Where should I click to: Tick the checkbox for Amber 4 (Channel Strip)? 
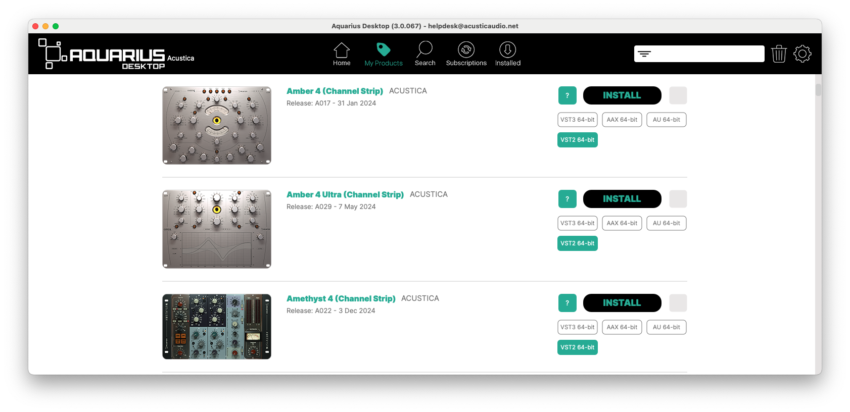coord(678,95)
